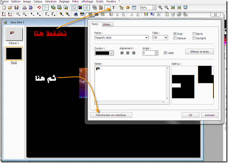The height and width of the screenshot is (163, 228).
Task: Click the Annuler button
Action: point(210,115)
